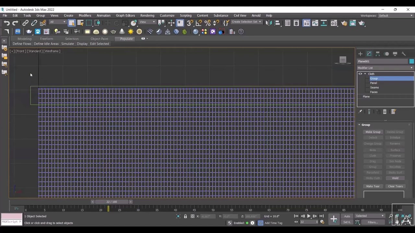Toggle the Ribbon display icon
415x233 pixels.
click(306, 23)
